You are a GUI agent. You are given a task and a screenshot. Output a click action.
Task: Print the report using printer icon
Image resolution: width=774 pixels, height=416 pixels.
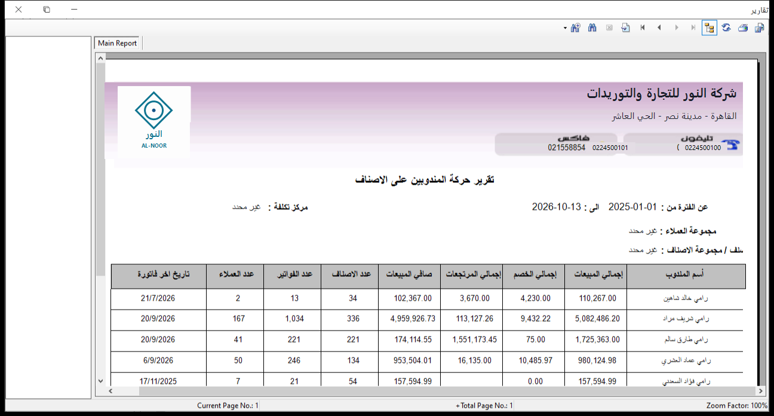click(743, 27)
